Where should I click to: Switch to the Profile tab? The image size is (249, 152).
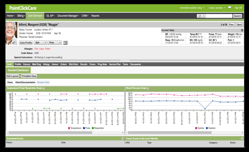(x=18, y=64)
